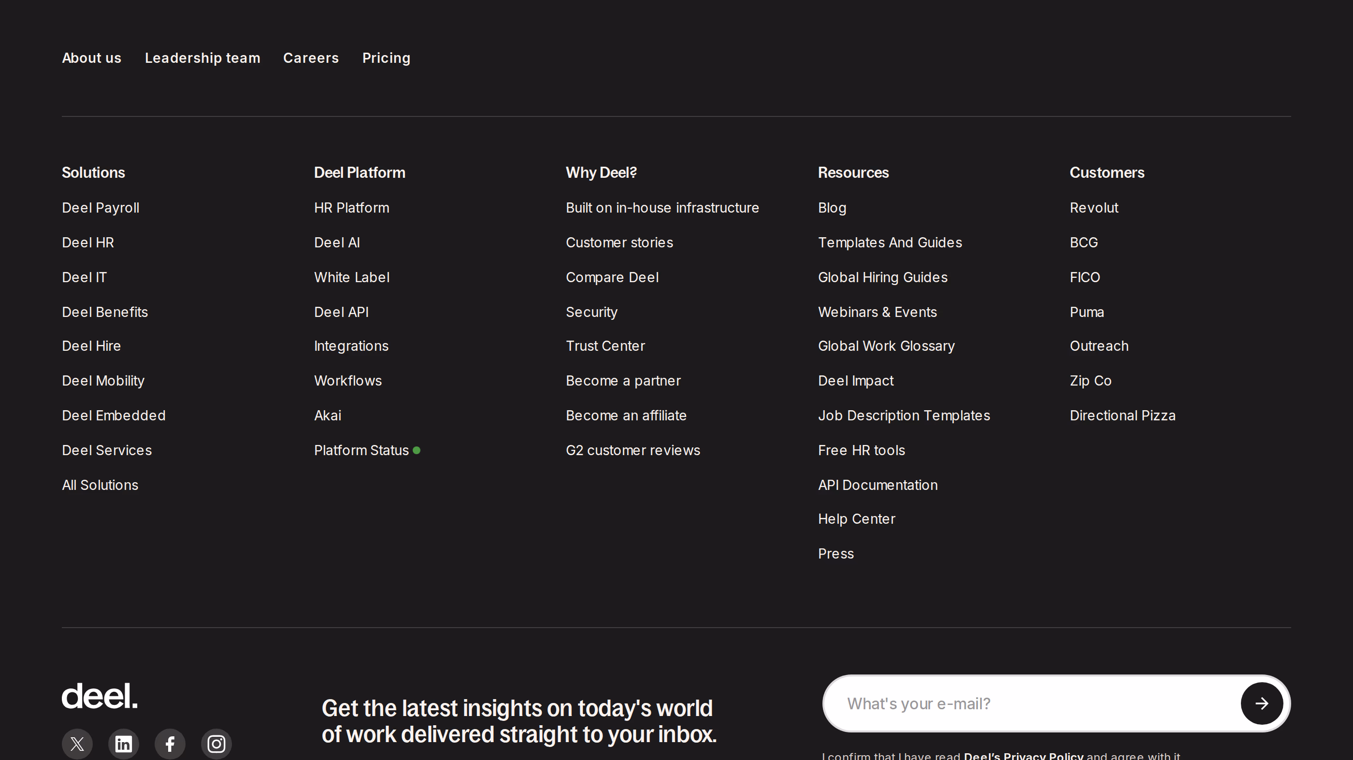View Directional Pizza customer story
This screenshot has height=760, width=1353.
[x=1123, y=416]
